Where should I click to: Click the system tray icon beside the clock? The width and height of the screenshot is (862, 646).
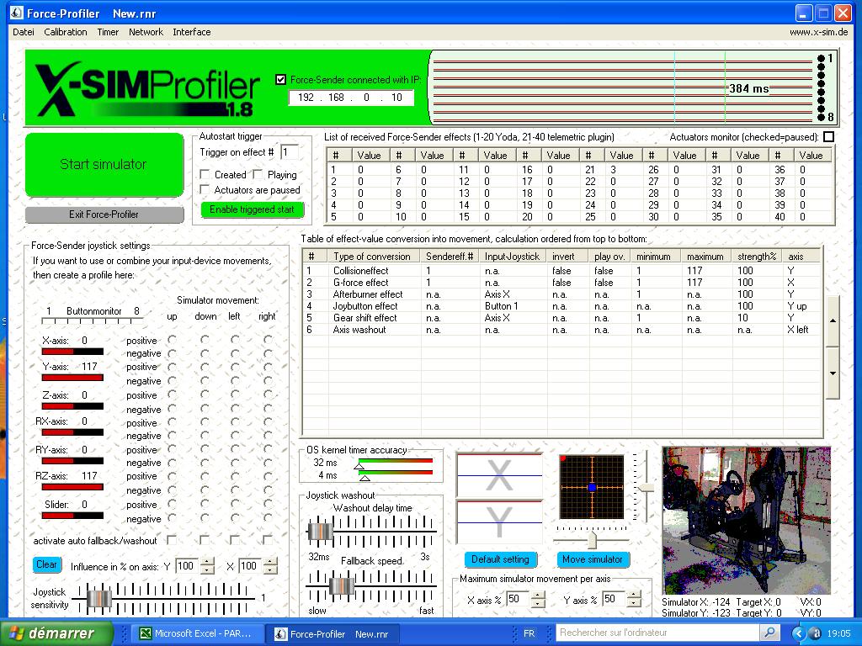[817, 633]
